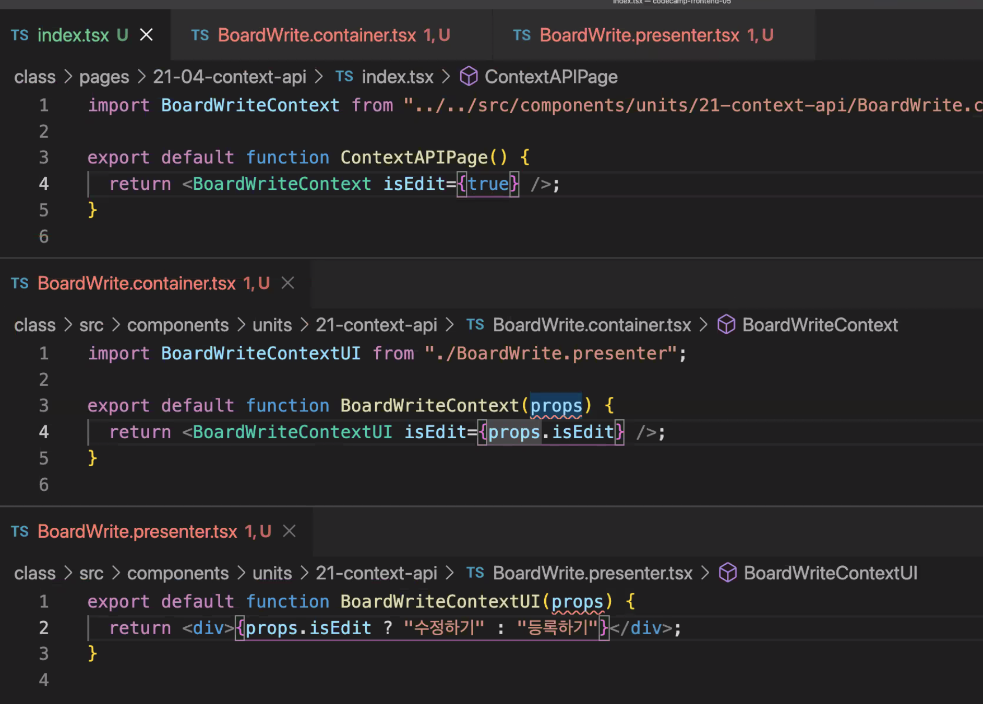Click the underlined props parameter in BoardWriteContext

[x=556, y=406]
